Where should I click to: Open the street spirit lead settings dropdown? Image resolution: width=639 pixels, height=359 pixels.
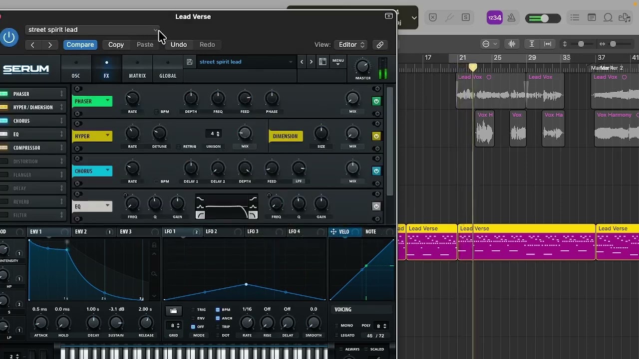coord(92,30)
